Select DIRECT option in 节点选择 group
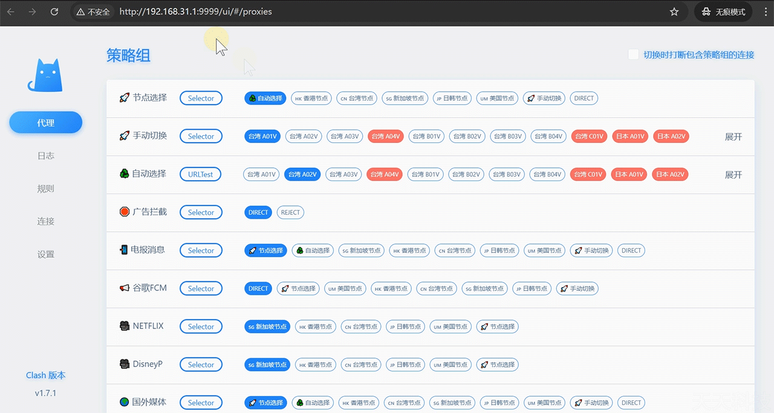 584,98
